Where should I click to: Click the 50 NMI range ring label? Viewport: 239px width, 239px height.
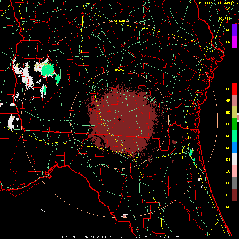119,70
